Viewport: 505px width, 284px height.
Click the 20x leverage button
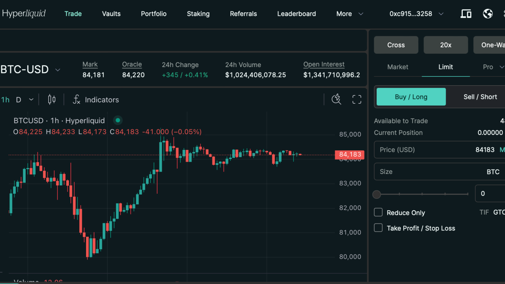click(x=445, y=45)
